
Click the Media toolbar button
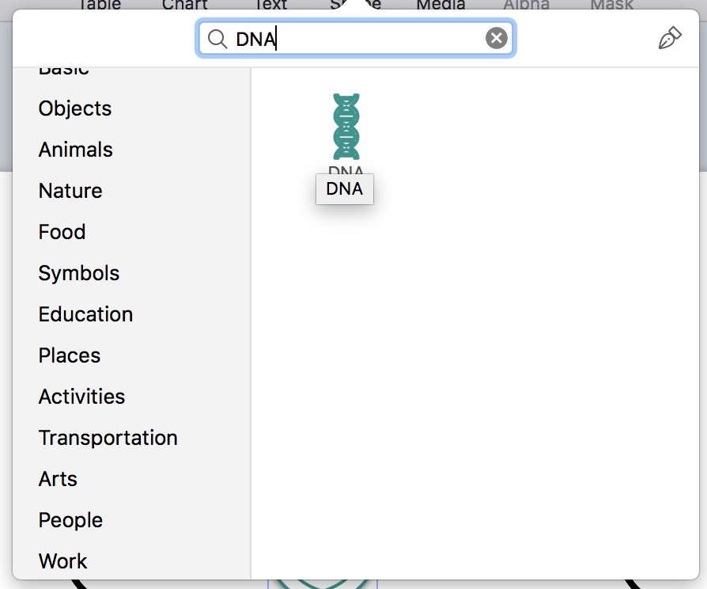(x=440, y=5)
